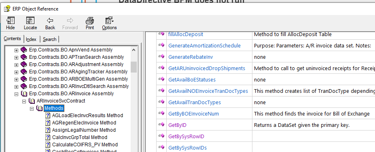Viewport: 375px width, 152px height.
Task: Select the highlighted Methods tree item
Action: [x=54, y=108]
